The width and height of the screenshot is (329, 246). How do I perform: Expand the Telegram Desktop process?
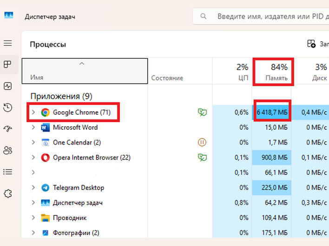point(33,188)
